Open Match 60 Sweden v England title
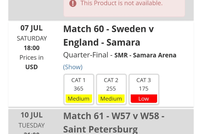 click(108, 36)
